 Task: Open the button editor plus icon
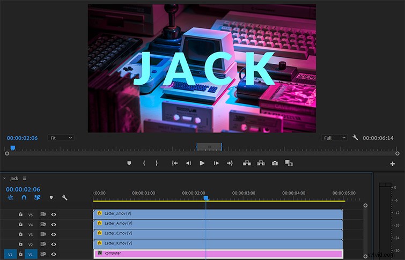point(392,164)
